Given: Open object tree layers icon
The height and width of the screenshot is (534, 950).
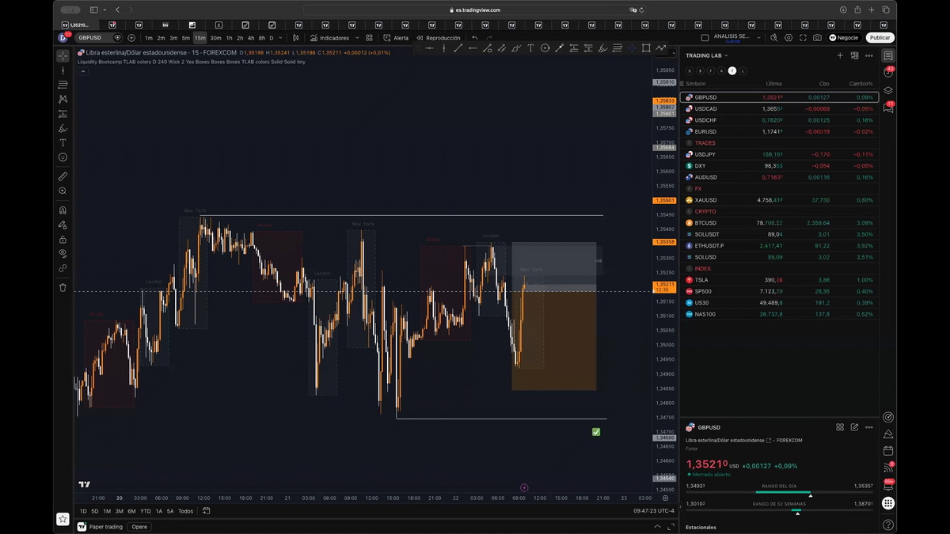Looking at the screenshot, I should [888, 90].
